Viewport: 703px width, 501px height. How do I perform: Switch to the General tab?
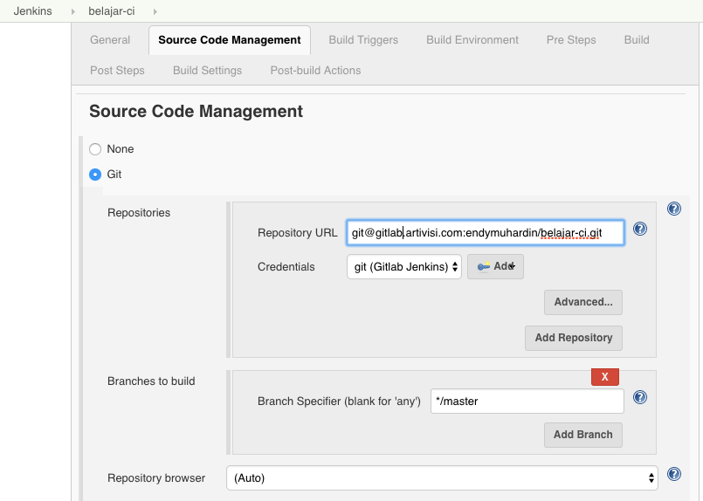(x=110, y=40)
